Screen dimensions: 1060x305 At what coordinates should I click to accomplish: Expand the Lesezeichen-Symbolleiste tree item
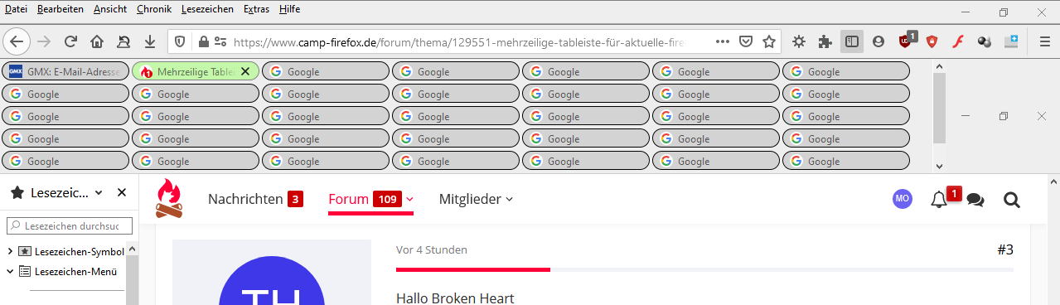[10, 251]
